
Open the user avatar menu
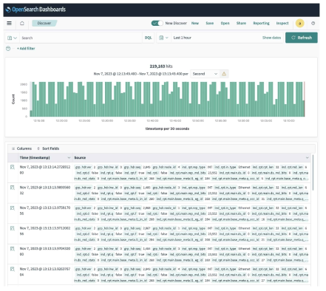tap(299, 24)
